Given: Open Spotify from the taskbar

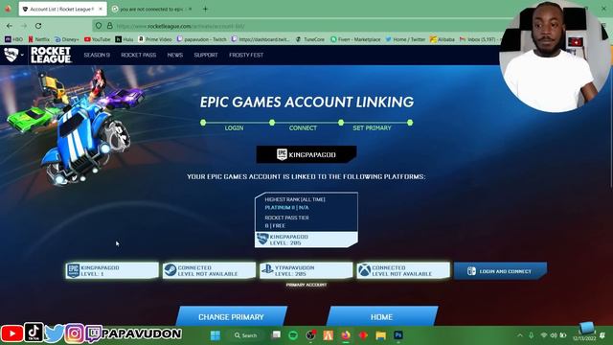Looking at the screenshot, I should 293,335.
